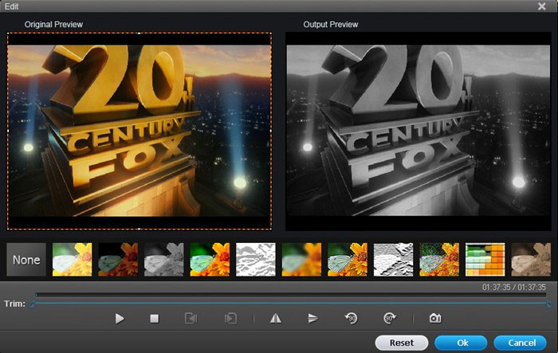Click the Output Preview video
Image resolution: width=558 pixels, height=353 pixels.
click(x=418, y=131)
